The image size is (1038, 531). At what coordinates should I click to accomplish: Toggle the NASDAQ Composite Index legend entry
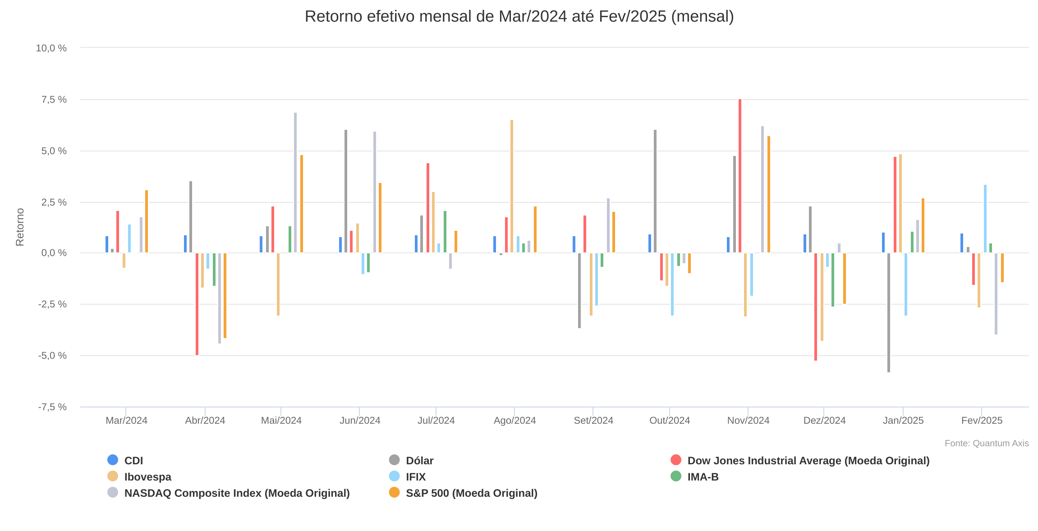[229, 493]
